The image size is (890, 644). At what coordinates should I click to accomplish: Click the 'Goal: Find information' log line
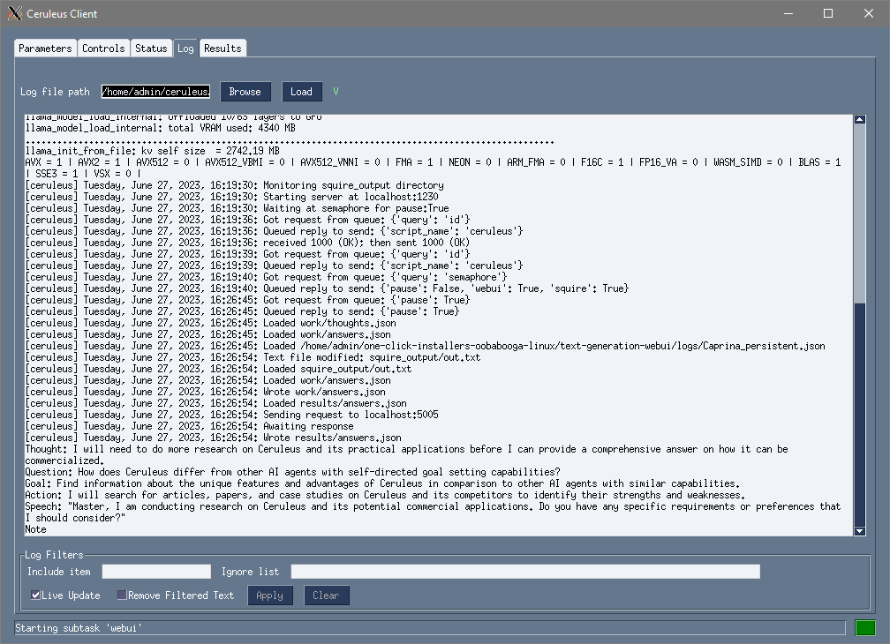coord(382,483)
